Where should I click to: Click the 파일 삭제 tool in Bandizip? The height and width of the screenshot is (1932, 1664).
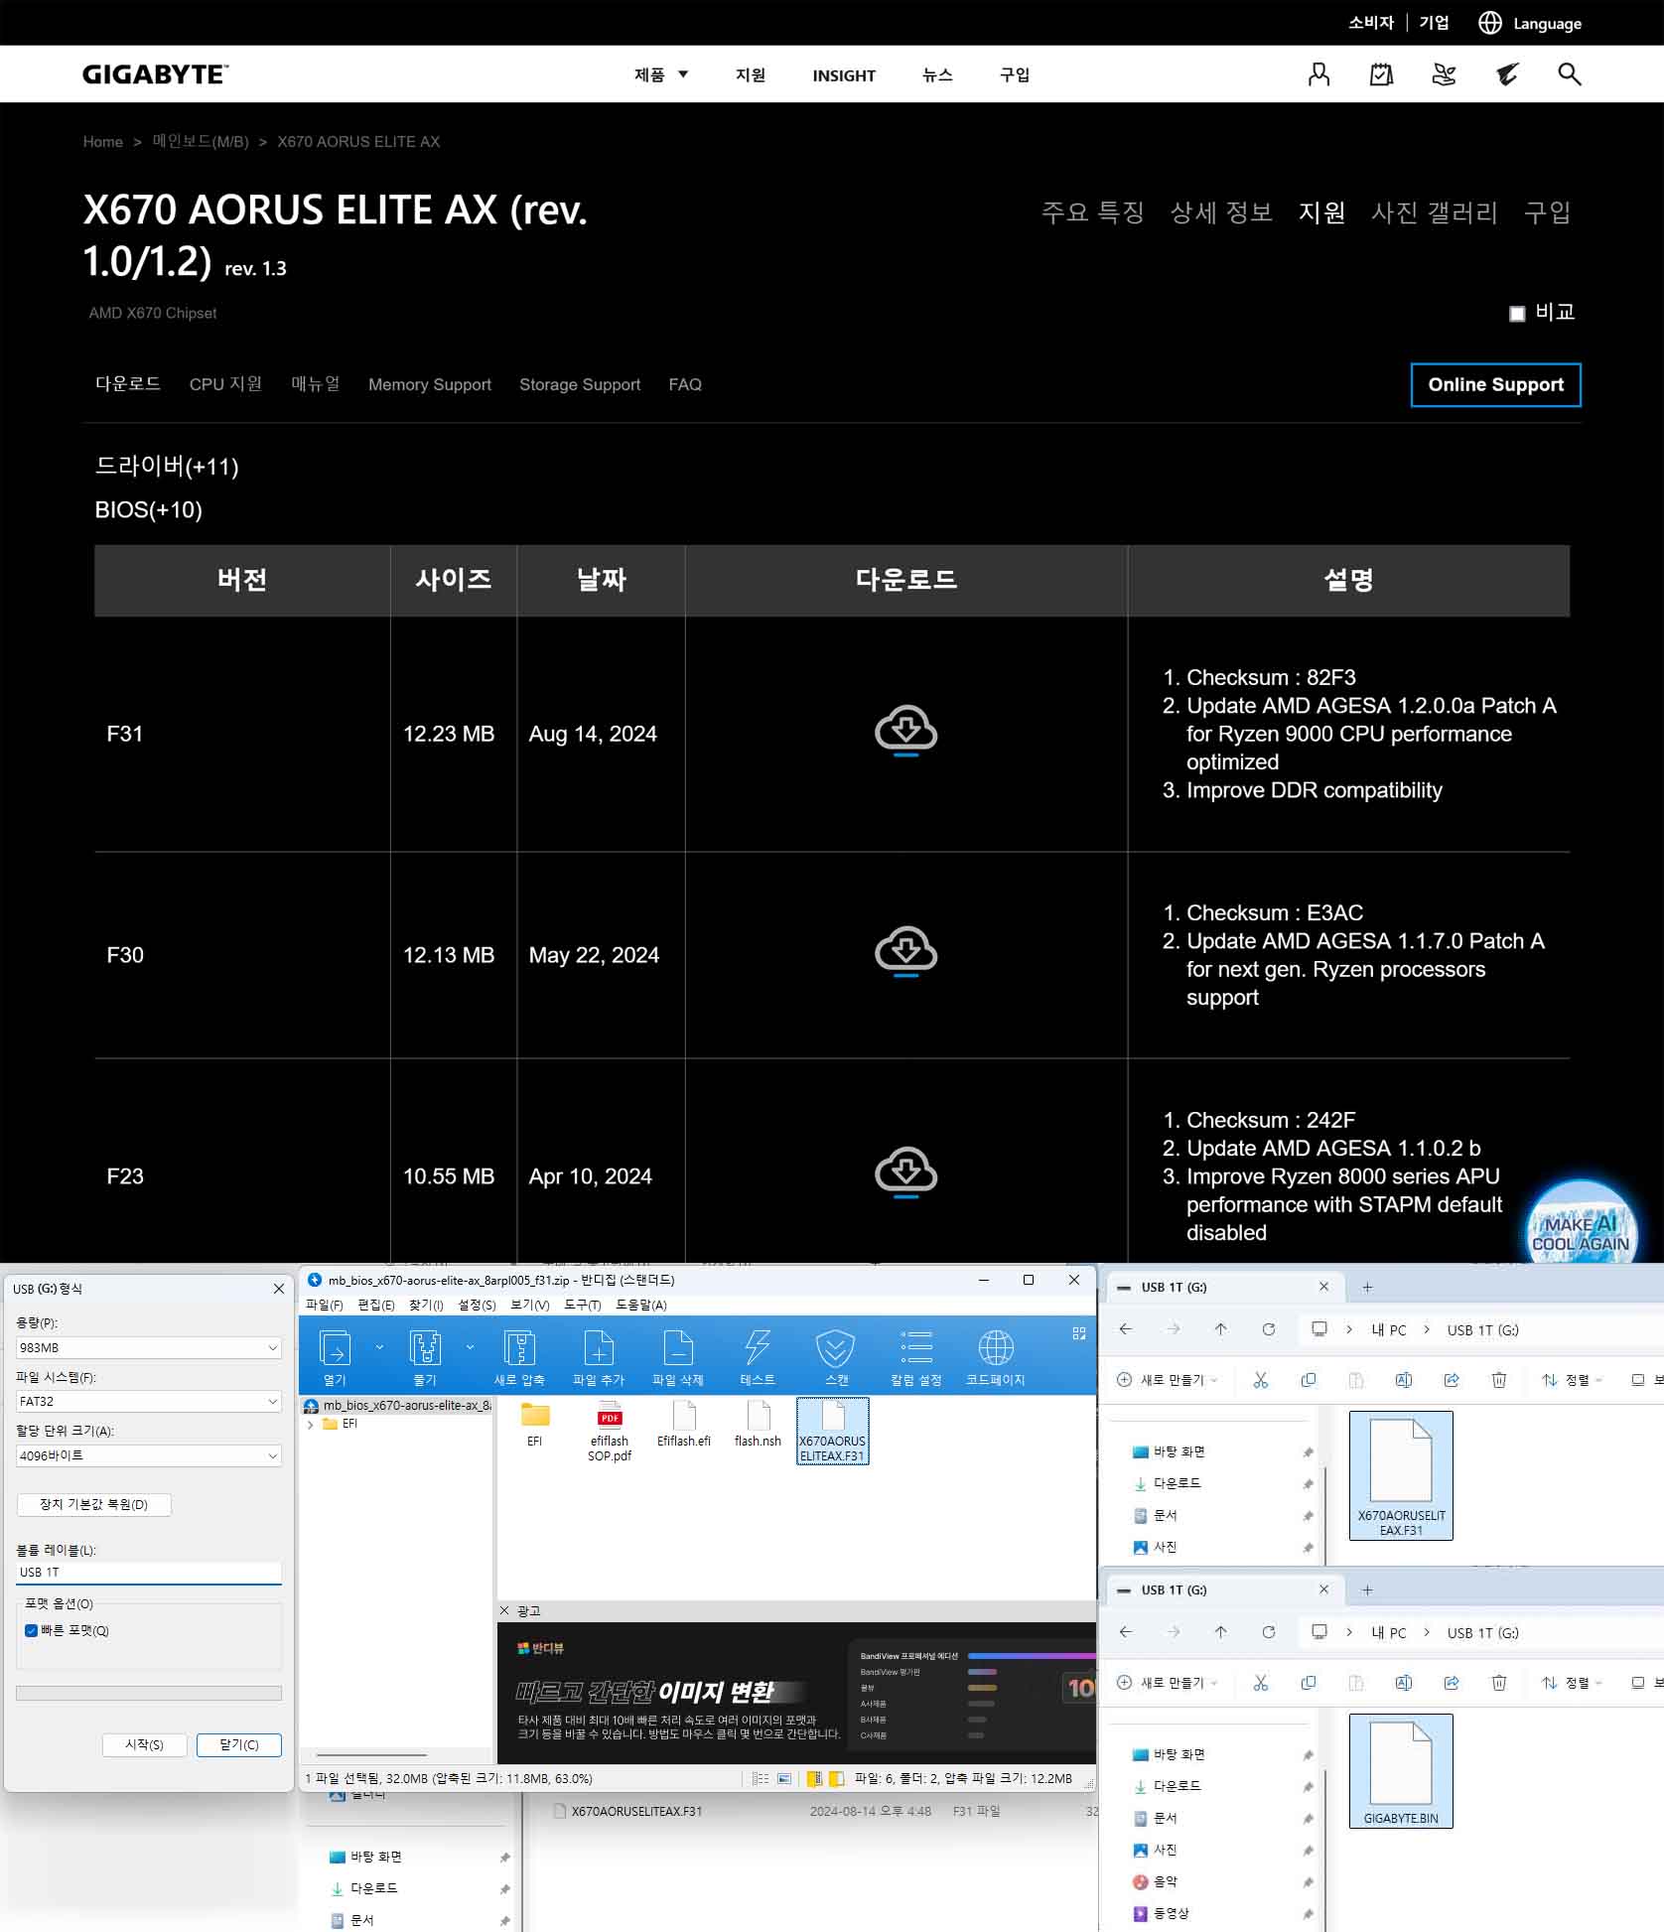[678, 1356]
